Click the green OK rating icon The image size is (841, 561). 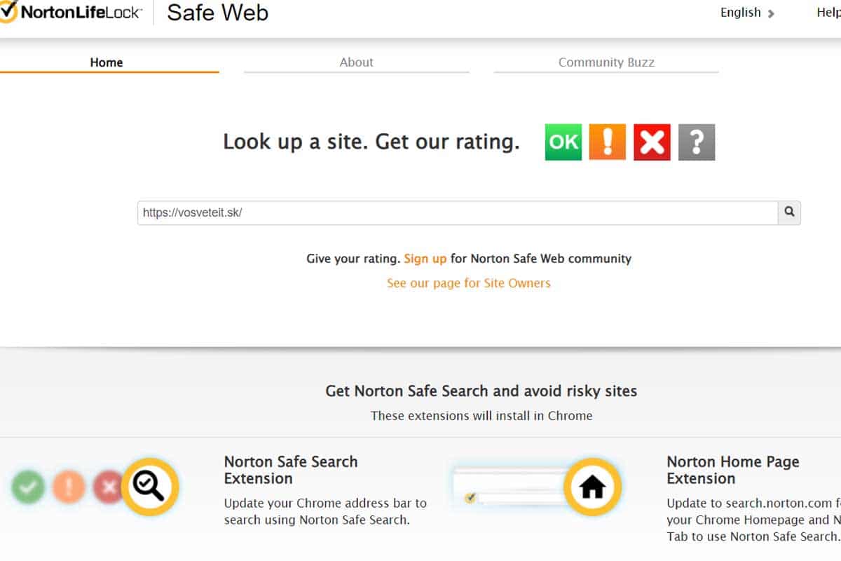[563, 142]
